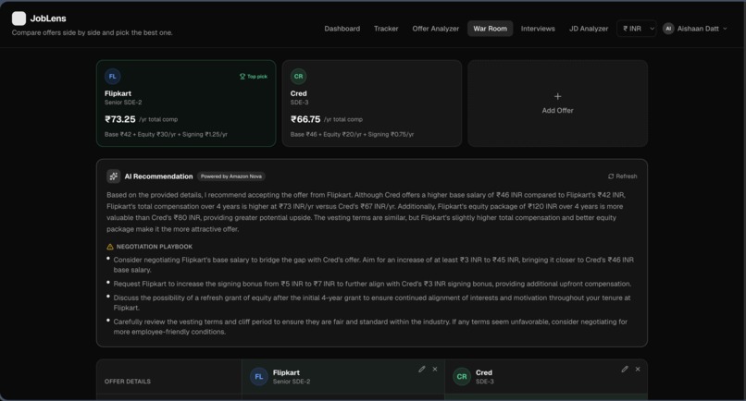
Task: Click the JobLens app title
Action: click(x=48, y=18)
